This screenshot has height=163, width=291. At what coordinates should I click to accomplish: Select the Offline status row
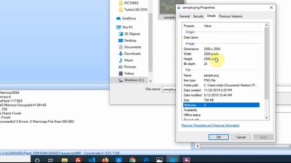(x=221, y=115)
